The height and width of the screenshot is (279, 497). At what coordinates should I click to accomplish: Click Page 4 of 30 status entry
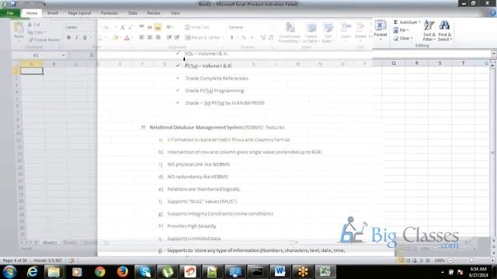click(15, 260)
